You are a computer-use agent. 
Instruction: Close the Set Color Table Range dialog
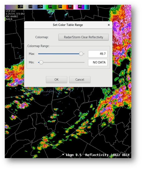click(109, 25)
